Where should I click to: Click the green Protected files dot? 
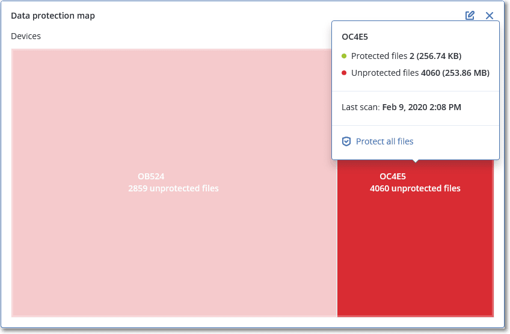pyautogui.click(x=344, y=56)
